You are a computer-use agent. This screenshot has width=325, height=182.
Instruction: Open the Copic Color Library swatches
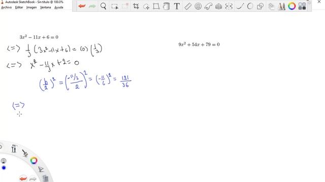click(x=302, y=6)
